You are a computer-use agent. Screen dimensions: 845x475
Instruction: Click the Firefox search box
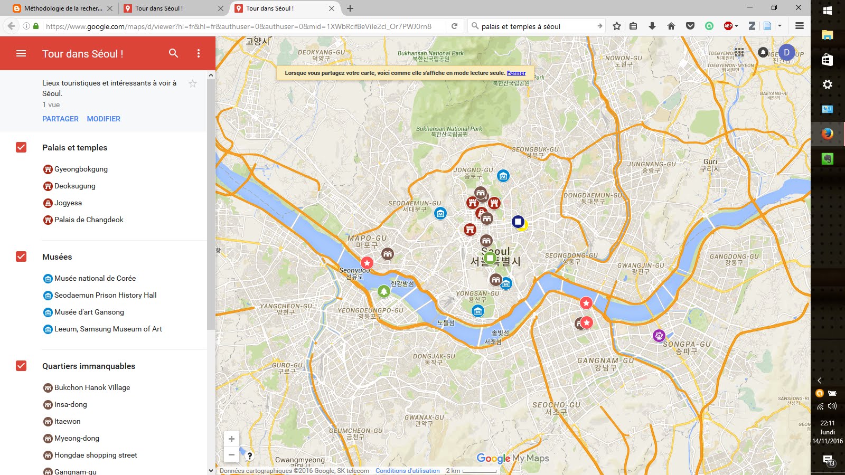coord(537,26)
